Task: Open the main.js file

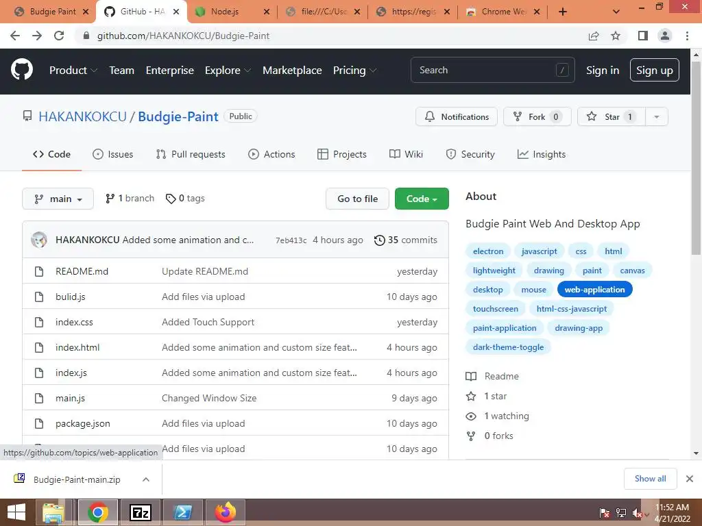Action: click(x=71, y=398)
